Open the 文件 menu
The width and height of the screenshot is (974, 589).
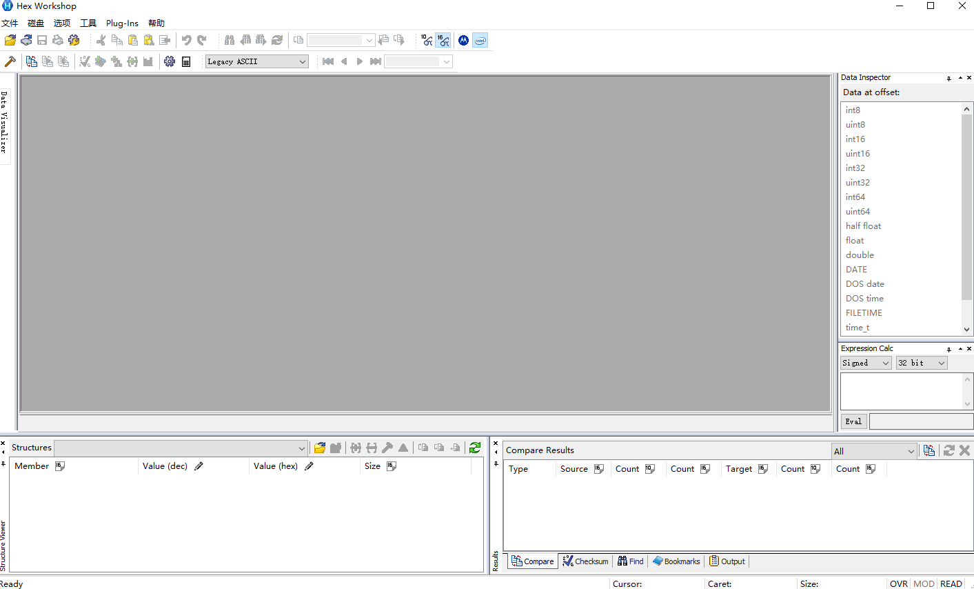(x=10, y=23)
